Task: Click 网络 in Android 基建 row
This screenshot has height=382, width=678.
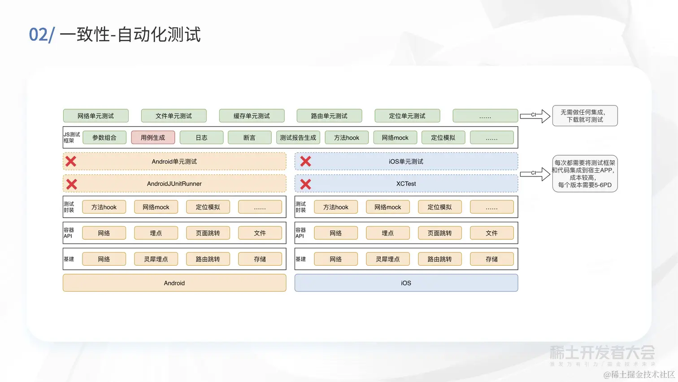Action: [x=104, y=259]
